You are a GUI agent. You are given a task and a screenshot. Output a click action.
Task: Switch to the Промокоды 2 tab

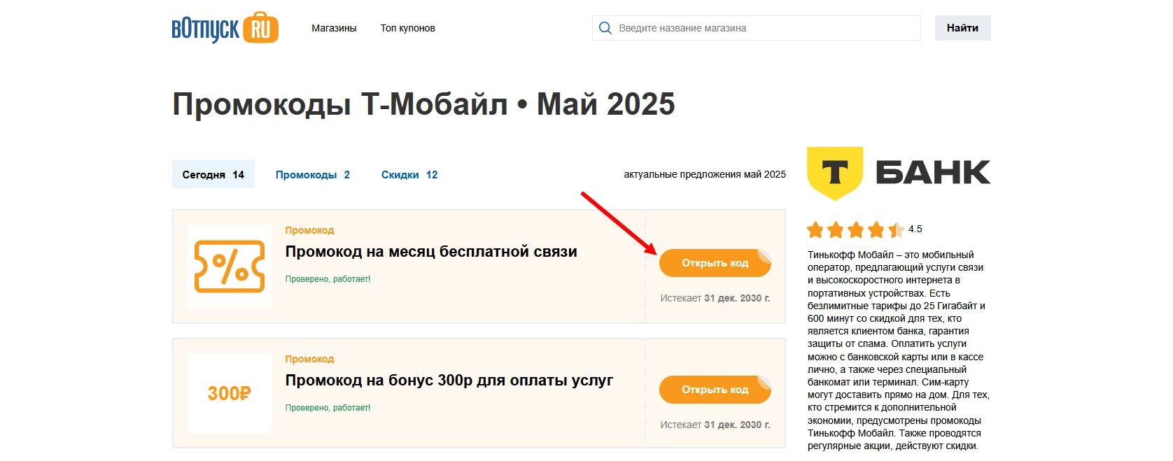[x=313, y=175]
